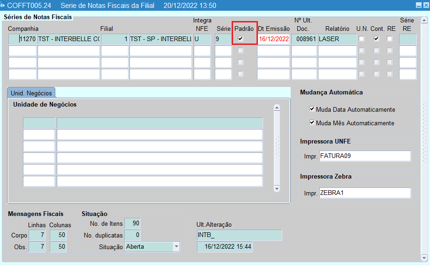The height and width of the screenshot is (266, 430).
Task: Click the second row Dt Emissão field
Action: (273, 51)
